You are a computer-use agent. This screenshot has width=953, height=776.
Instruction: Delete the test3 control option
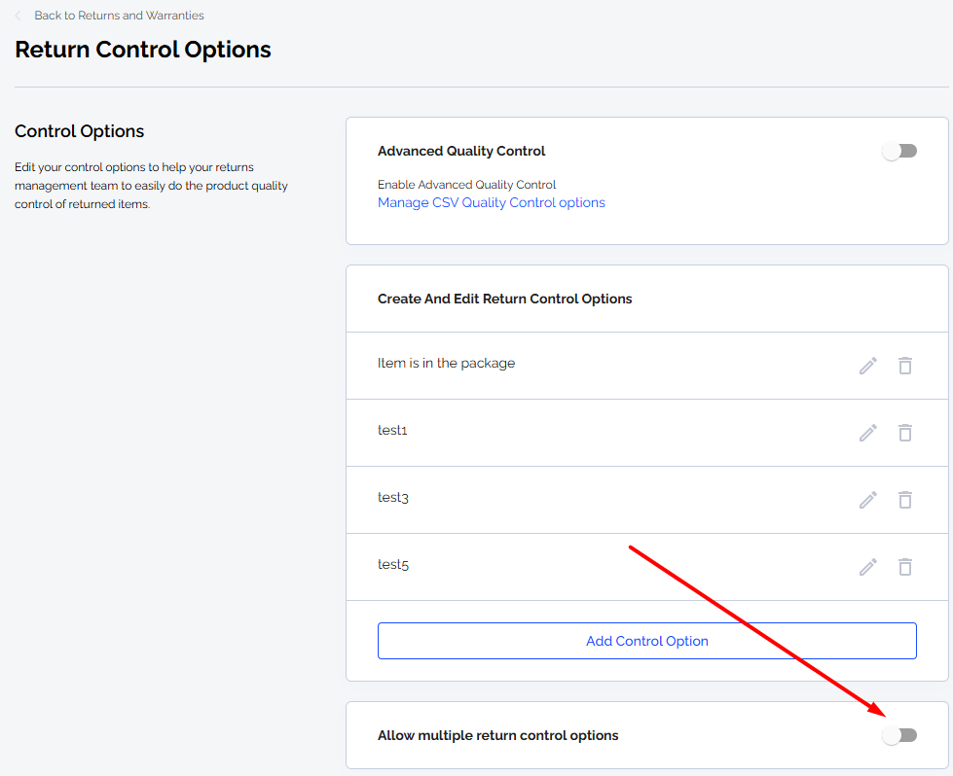point(905,500)
